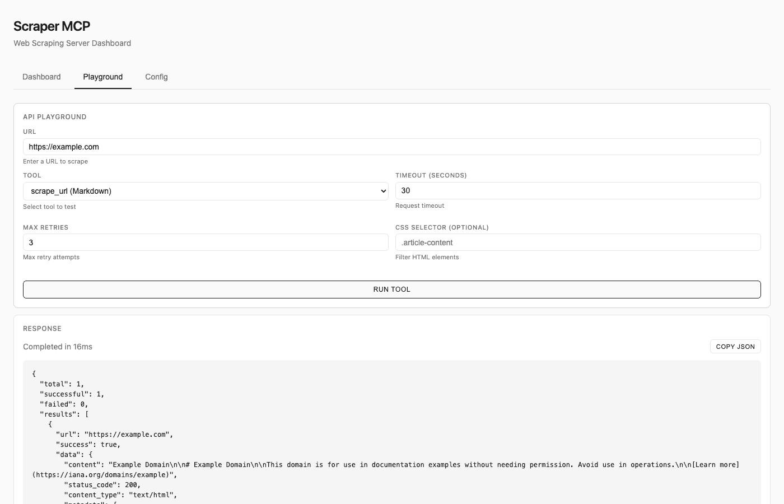Open the Config tab
Screen dimensions: 784x504
(156, 77)
